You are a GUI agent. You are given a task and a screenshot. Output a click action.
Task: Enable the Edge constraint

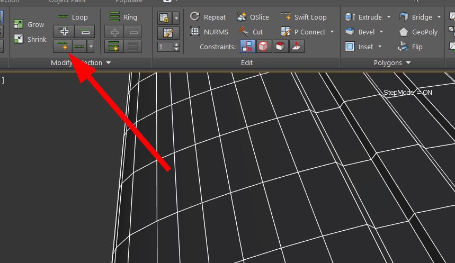tap(263, 47)
